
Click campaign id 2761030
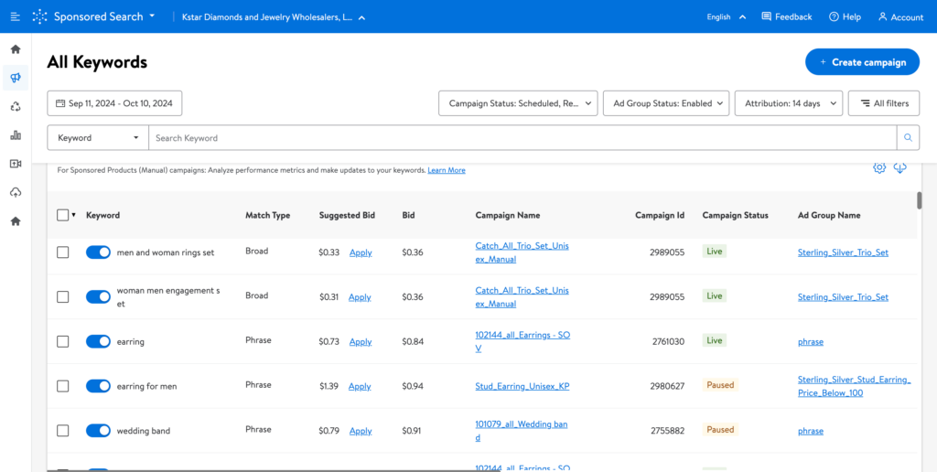[667, 342]
